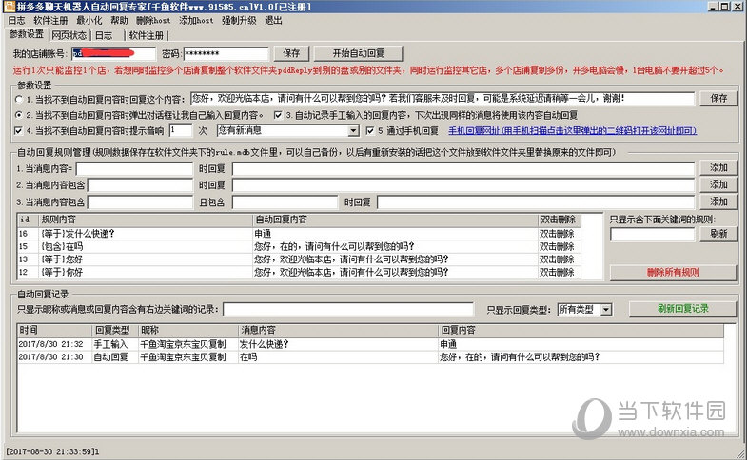Click 双击删除 cell for rule 16
The image size is (748, 460).
557,234
